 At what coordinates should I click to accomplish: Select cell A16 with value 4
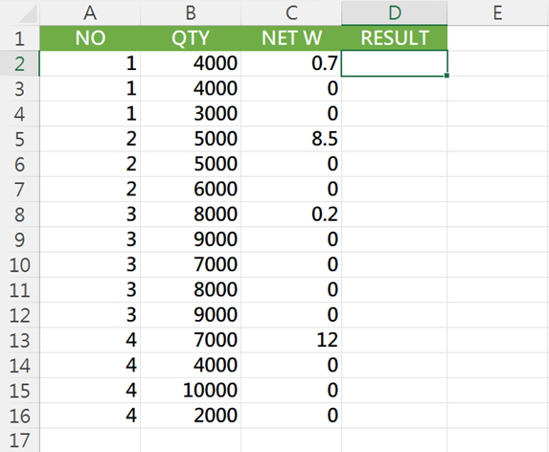[90, 416]
